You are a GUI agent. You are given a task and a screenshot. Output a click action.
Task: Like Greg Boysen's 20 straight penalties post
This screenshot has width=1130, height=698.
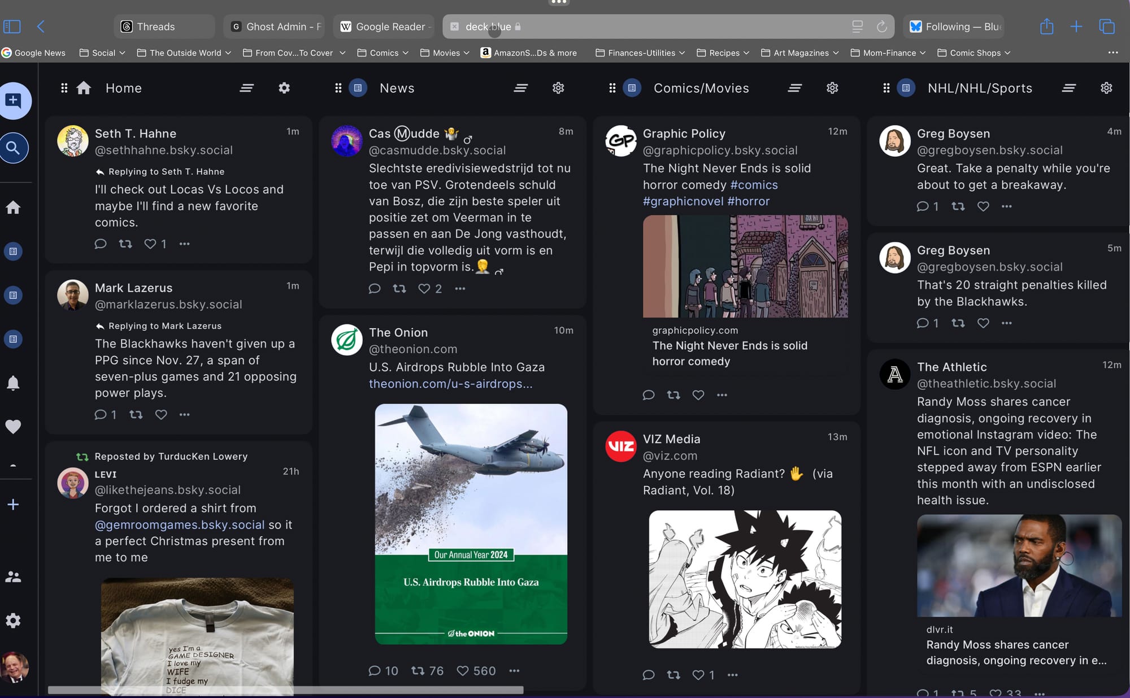(983, 323)
